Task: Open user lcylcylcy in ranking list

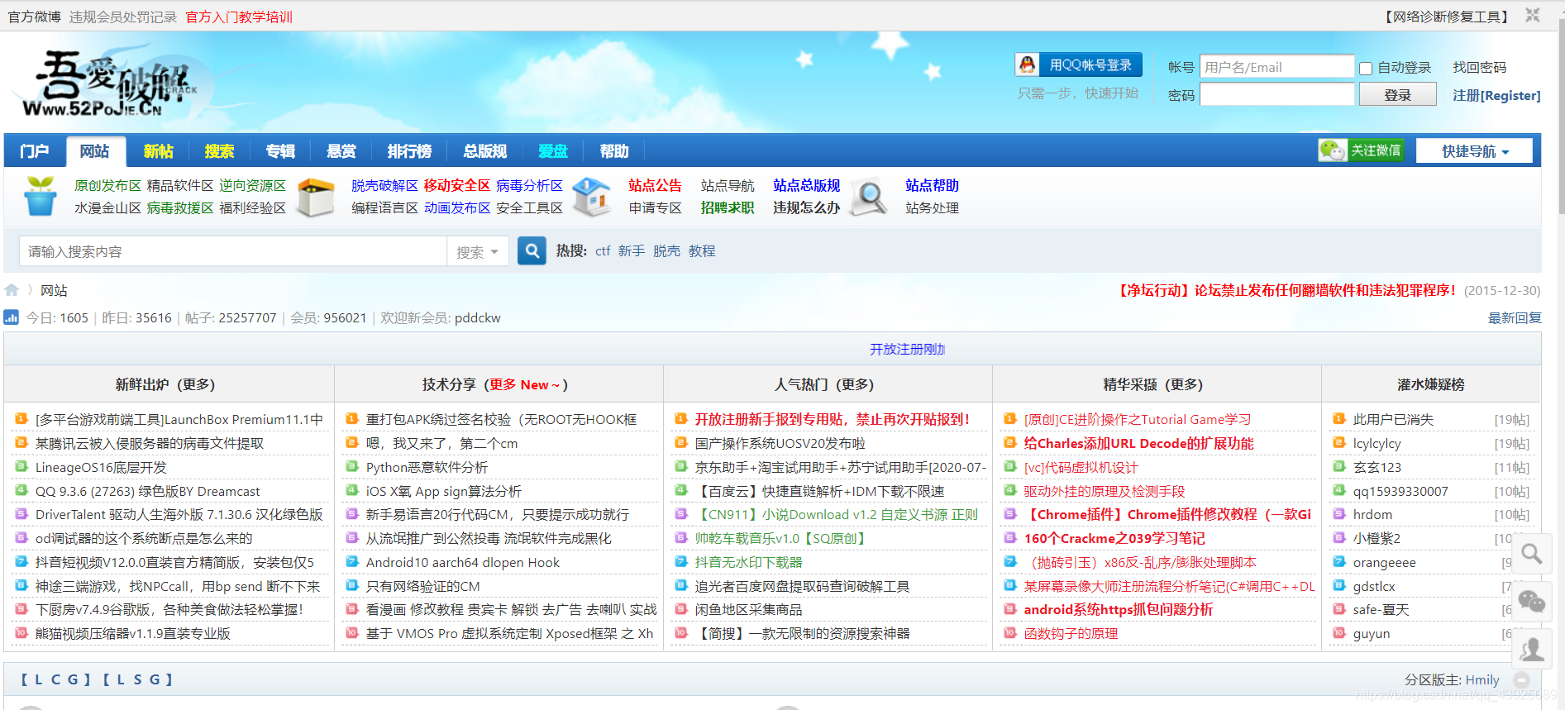Action: (1377, 443)
